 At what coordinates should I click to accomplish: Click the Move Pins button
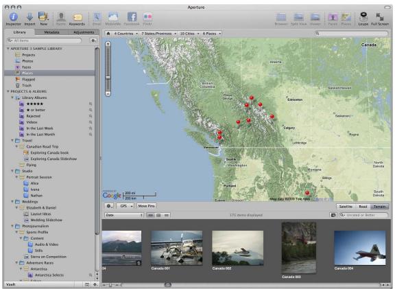point(146,206)
